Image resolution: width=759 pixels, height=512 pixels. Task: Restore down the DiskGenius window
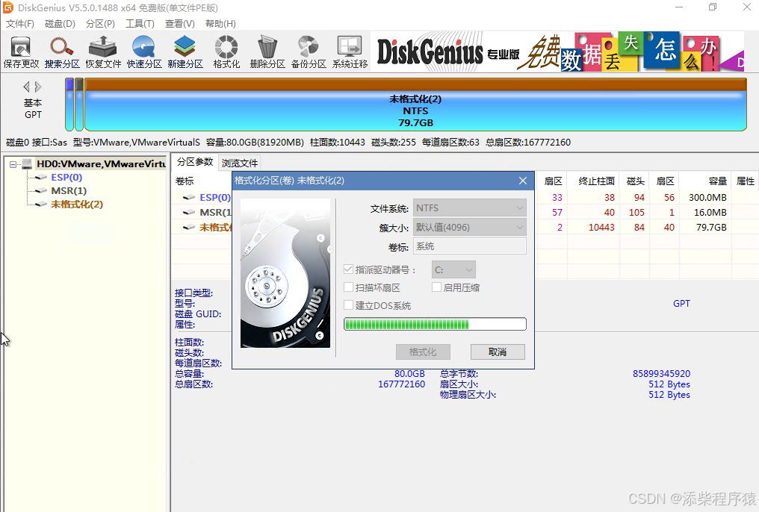pos(713,7)
